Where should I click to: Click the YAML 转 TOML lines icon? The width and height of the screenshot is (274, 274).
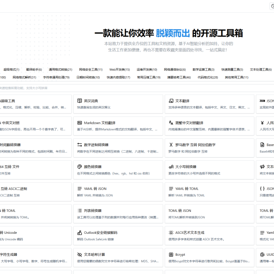pyautogui.click(x=171, y=189)
